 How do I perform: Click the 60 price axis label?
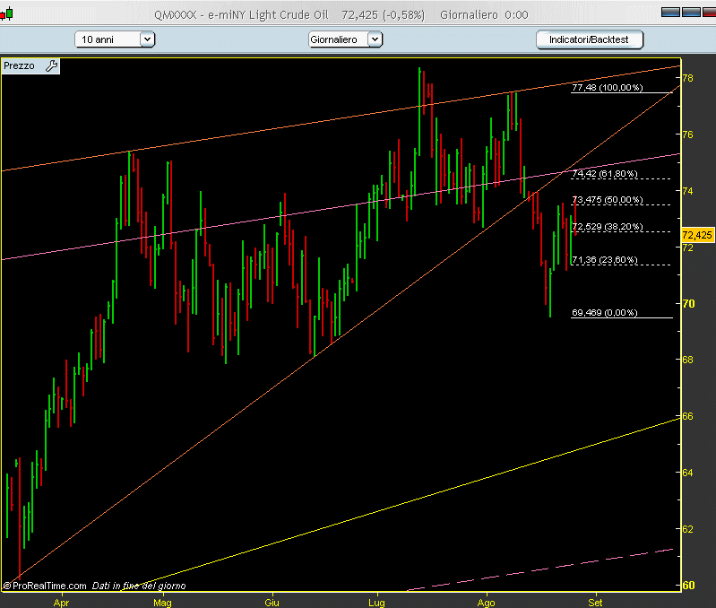pyautogui.click(x=688, y=586)
